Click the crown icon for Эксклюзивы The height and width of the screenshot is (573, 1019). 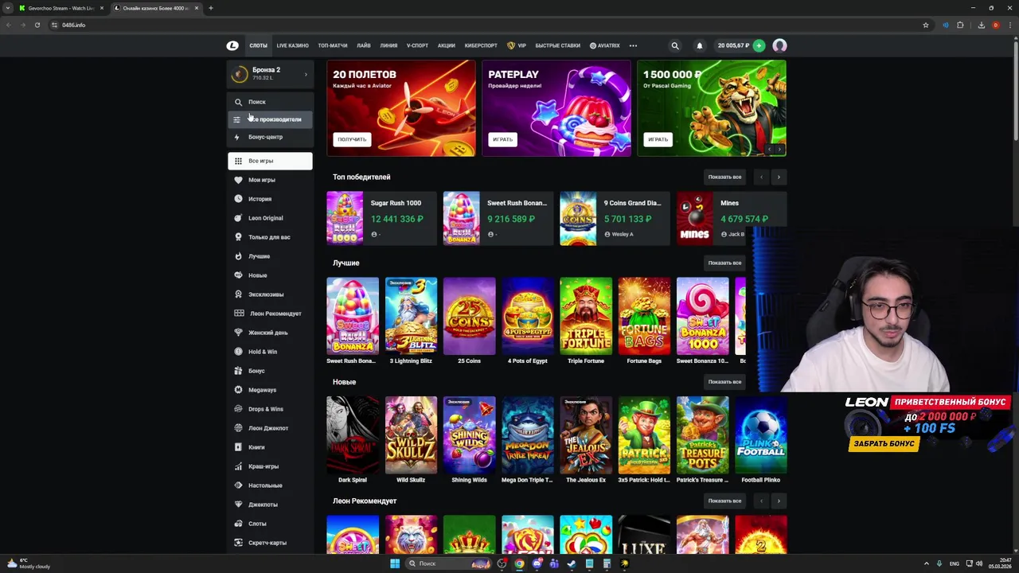point(238,294)
